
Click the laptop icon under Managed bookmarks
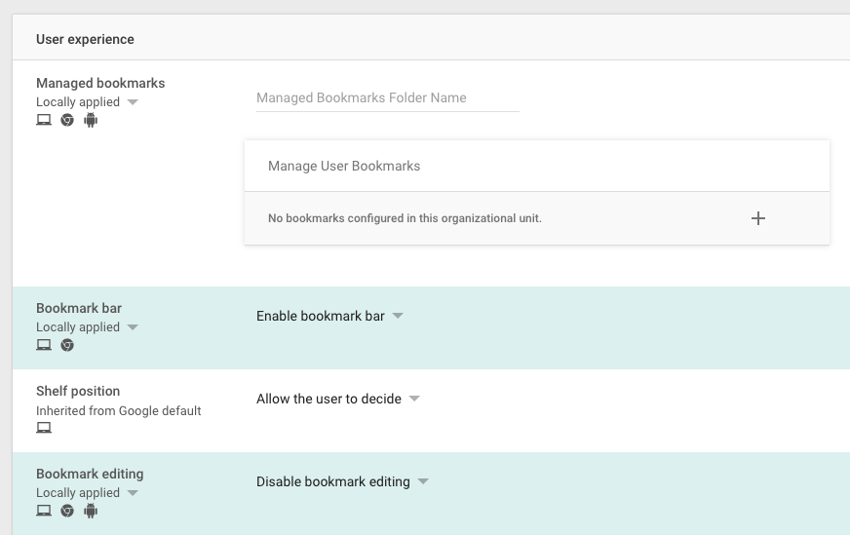[44, 121]
